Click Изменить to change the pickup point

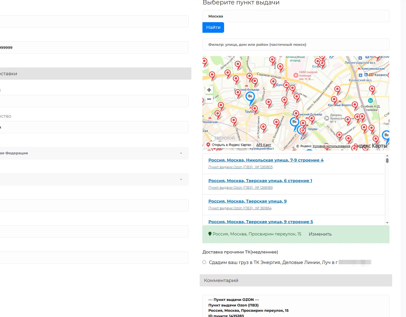320,234
